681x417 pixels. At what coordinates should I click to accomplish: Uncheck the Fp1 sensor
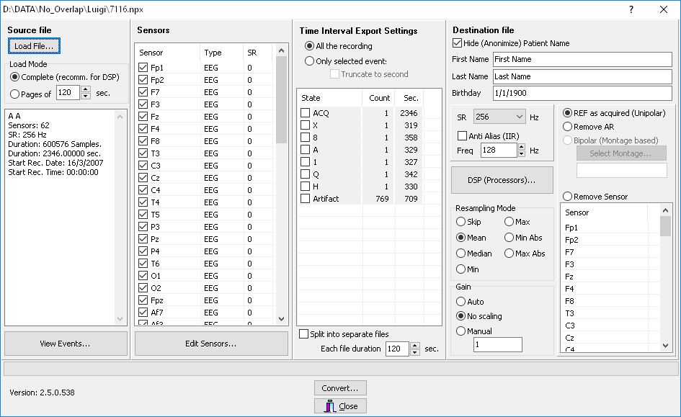(x=143, y=68)
